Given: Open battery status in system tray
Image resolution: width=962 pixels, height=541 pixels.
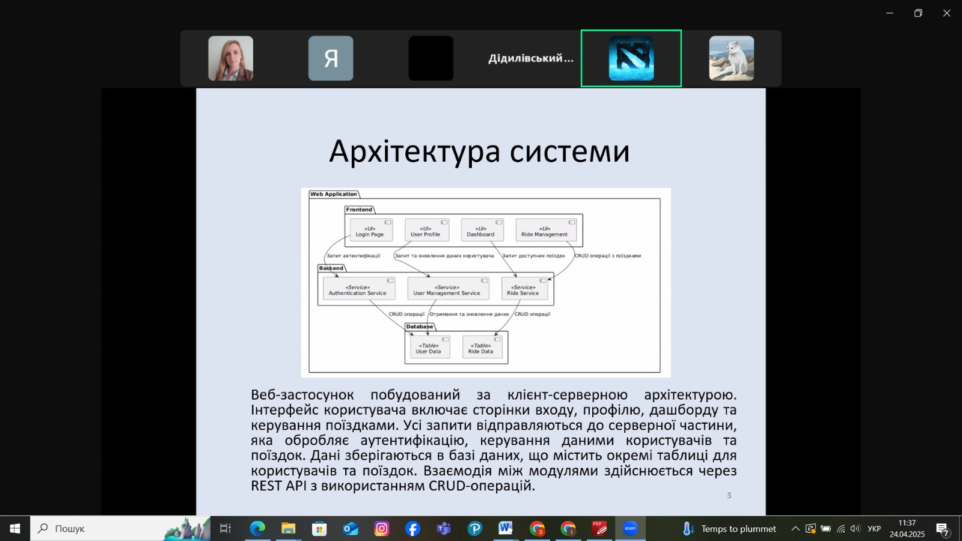Looking at the screenshot, I should pyautogui.click(x=826, y=528).
